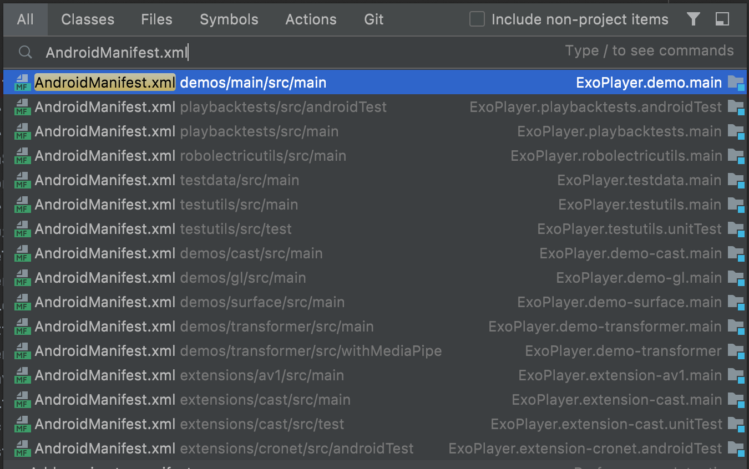
Task: Click manifest file icon for demos/gl/src/main
Action: pos(22,278)
